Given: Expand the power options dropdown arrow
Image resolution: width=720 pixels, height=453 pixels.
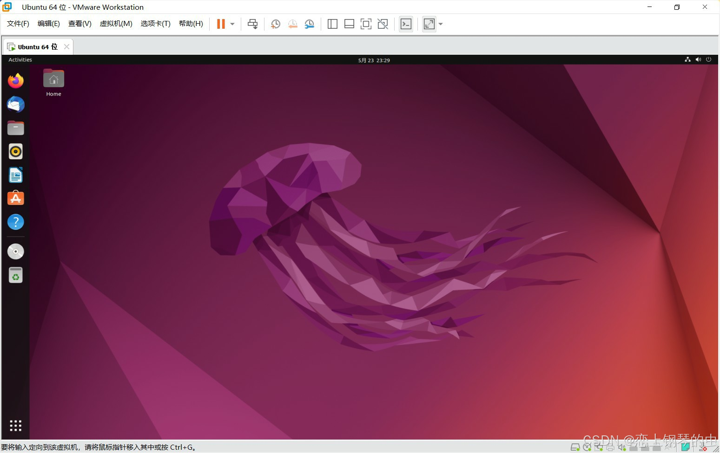Looking at the screenshot, I should point(232,24).
